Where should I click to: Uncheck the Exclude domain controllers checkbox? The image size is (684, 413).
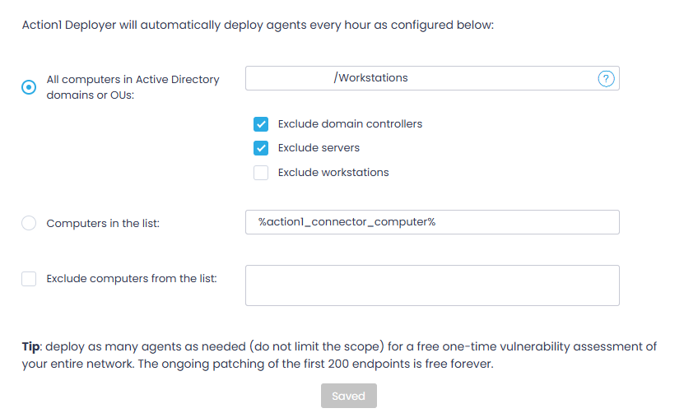[261, 124]
